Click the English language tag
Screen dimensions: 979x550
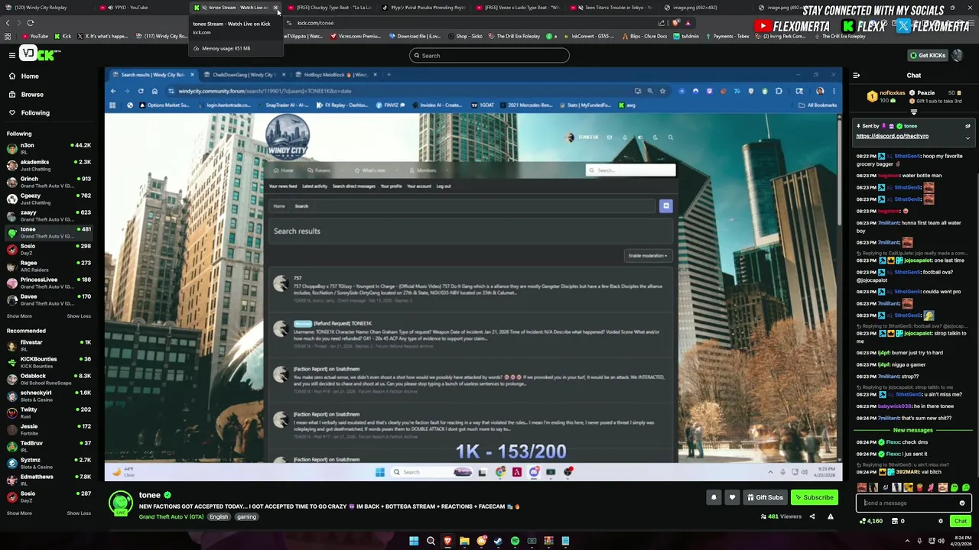pyautogui.click(x=219, y=517)
